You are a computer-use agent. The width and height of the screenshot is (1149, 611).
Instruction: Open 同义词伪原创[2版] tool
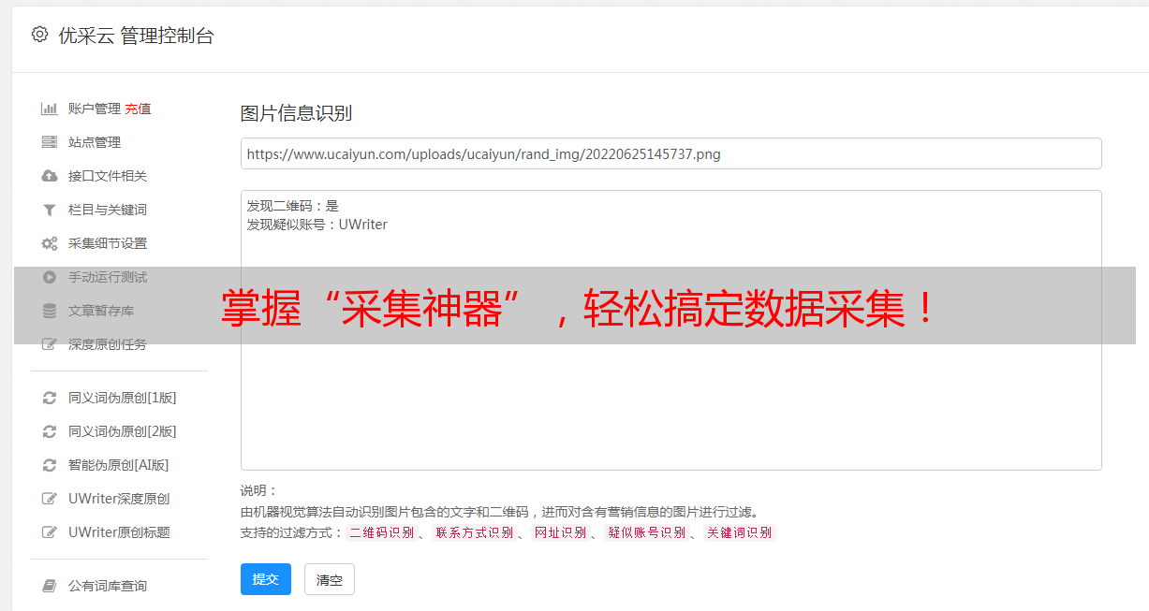click(x=123, y=431)
